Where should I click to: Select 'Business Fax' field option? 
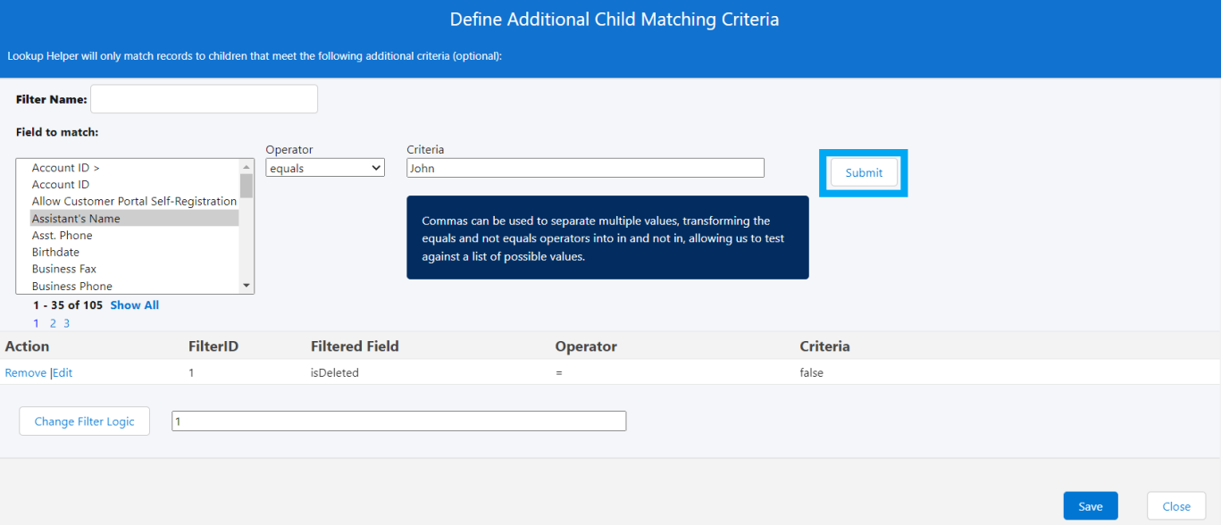pyautogui.click(x=63, y=269)
